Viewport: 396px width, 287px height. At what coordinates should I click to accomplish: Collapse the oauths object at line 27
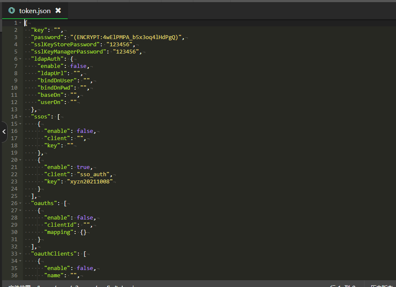click(21, 210)
